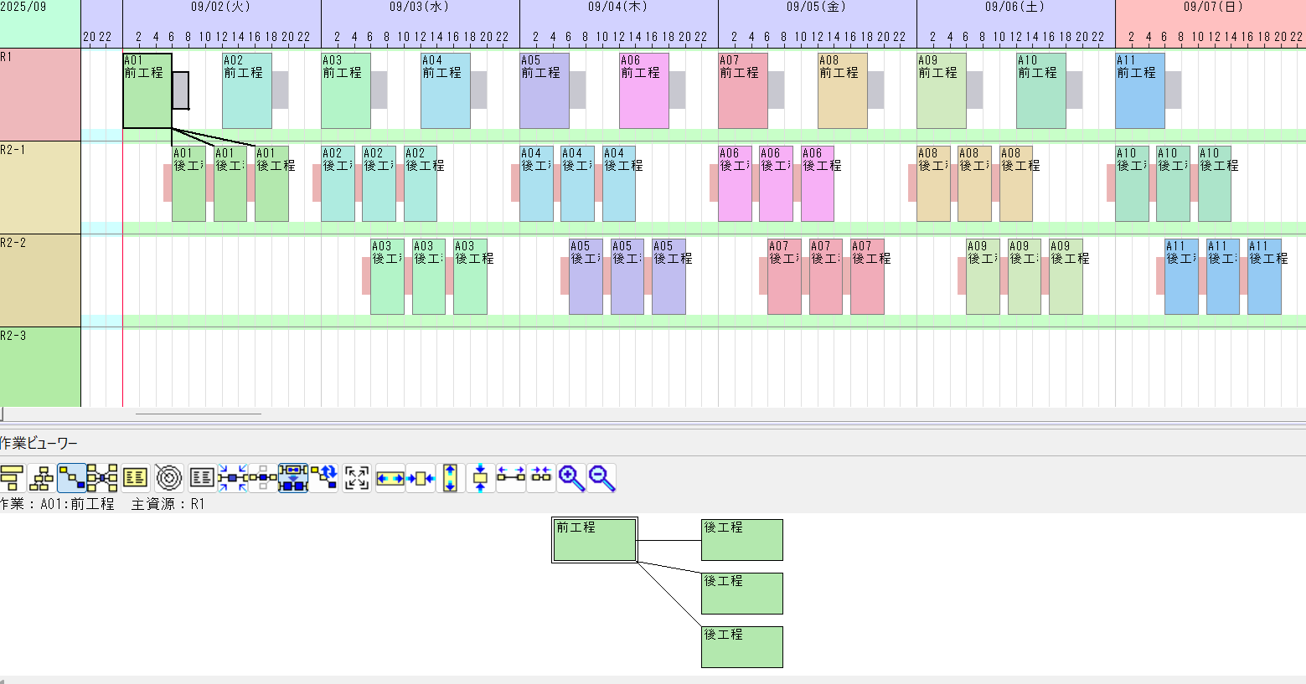Toggle the network diagram layout button
1306x684 pixels.
point(102,478)
